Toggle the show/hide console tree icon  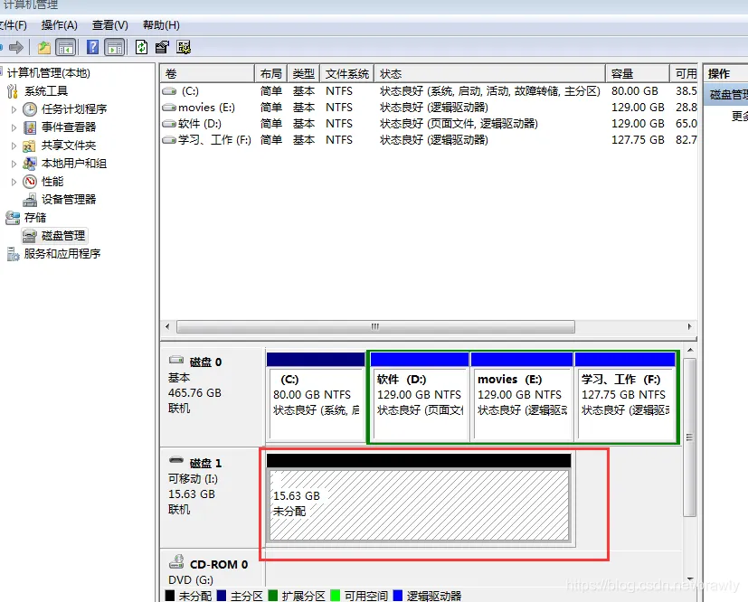click(x=66, y=47)
